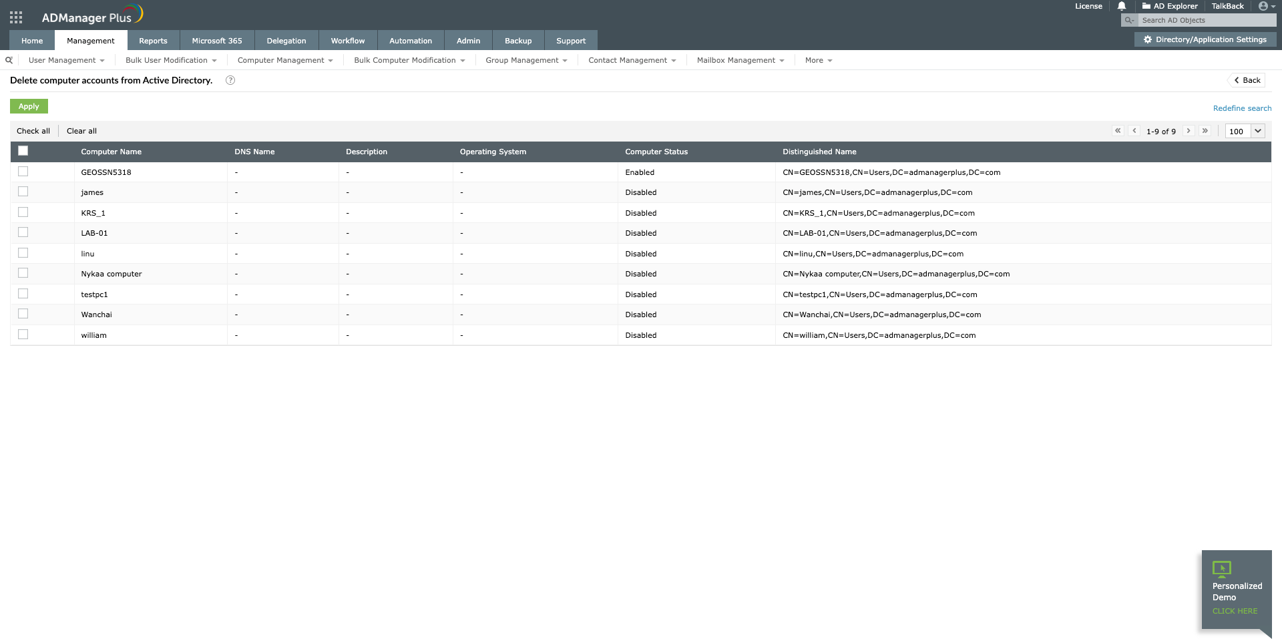This screenshot has height=643, width=1282.
Task: Check the james row checkbox
Action: [23, 192]
